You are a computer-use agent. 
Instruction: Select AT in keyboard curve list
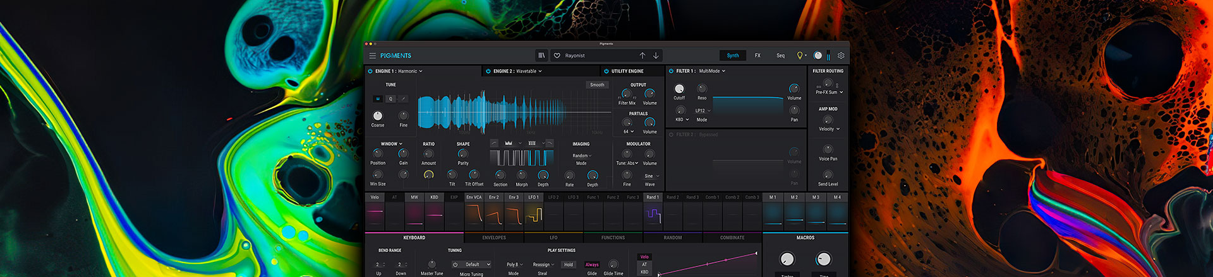(x=644, y=264)
